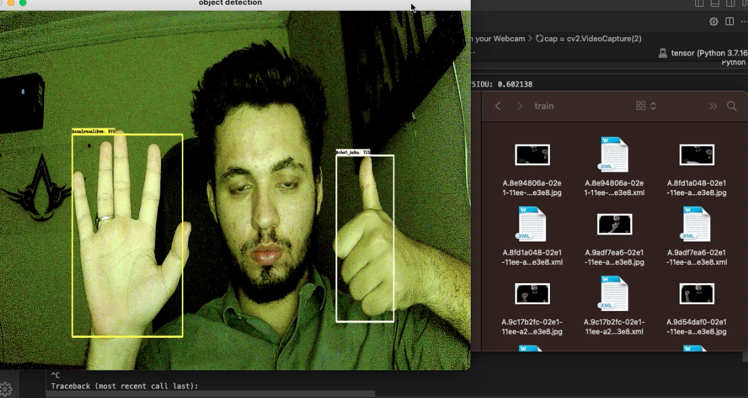Open the editor more actions ellipsis
The height and width of the screenshot is (398, 748).
click(x=743, y=22)
